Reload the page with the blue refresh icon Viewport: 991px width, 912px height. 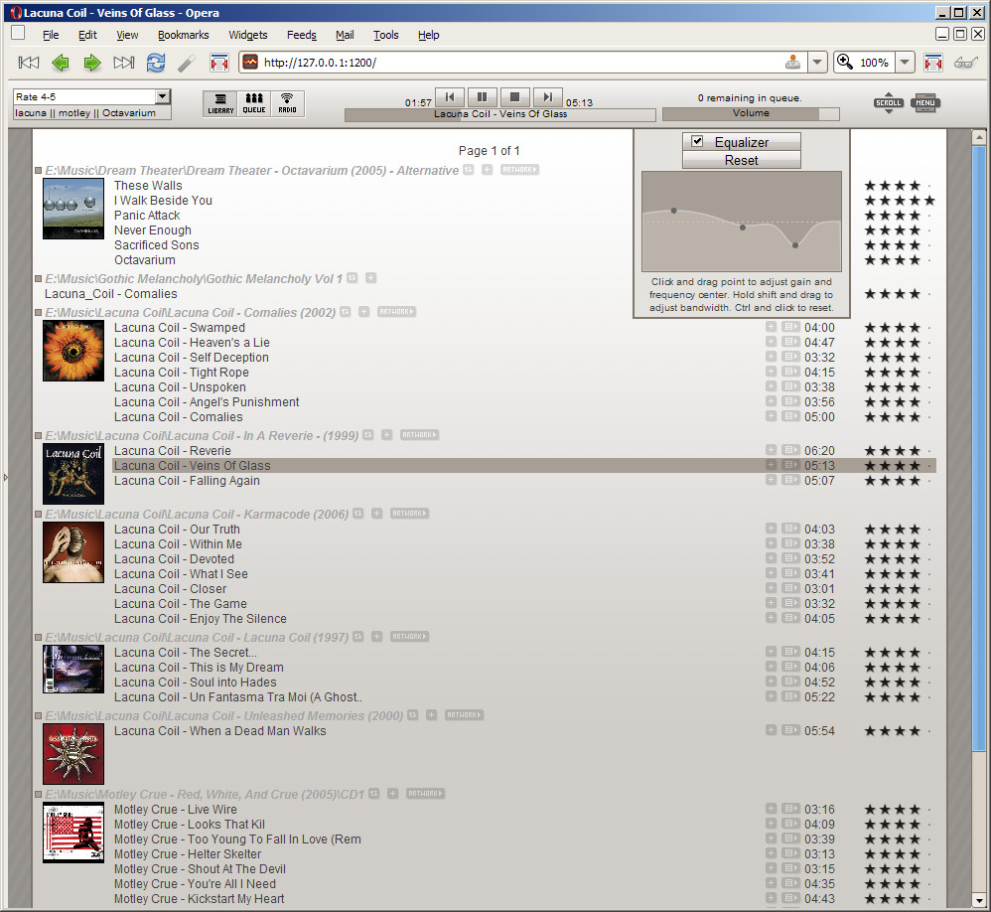click(156, 62)
